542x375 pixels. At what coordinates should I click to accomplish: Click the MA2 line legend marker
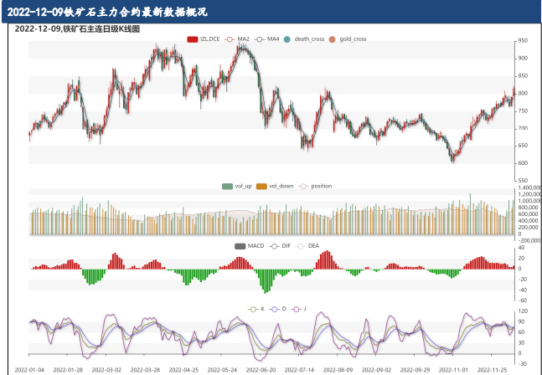coord(230,39)
